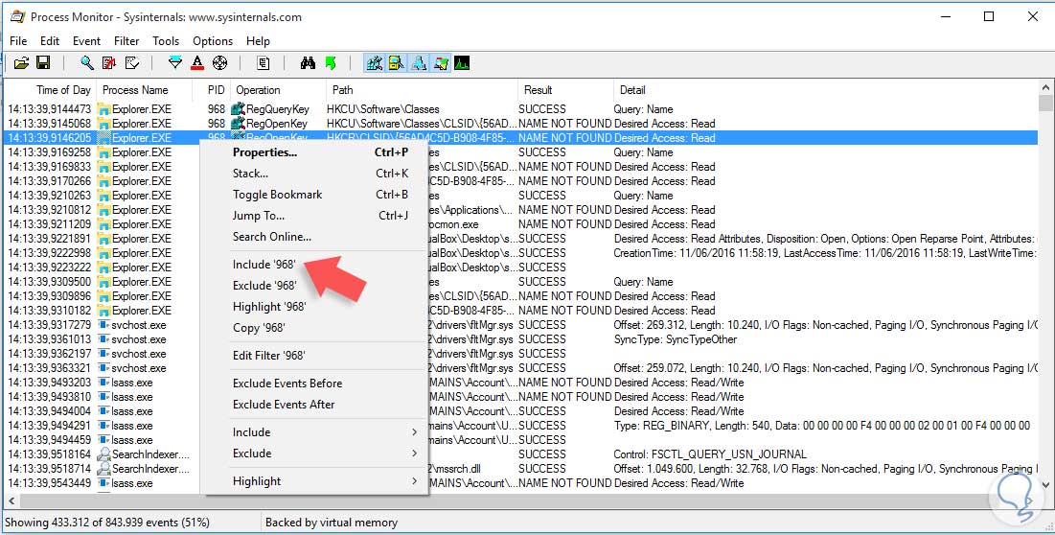Open the Filter funnel icon

[175, 63]
